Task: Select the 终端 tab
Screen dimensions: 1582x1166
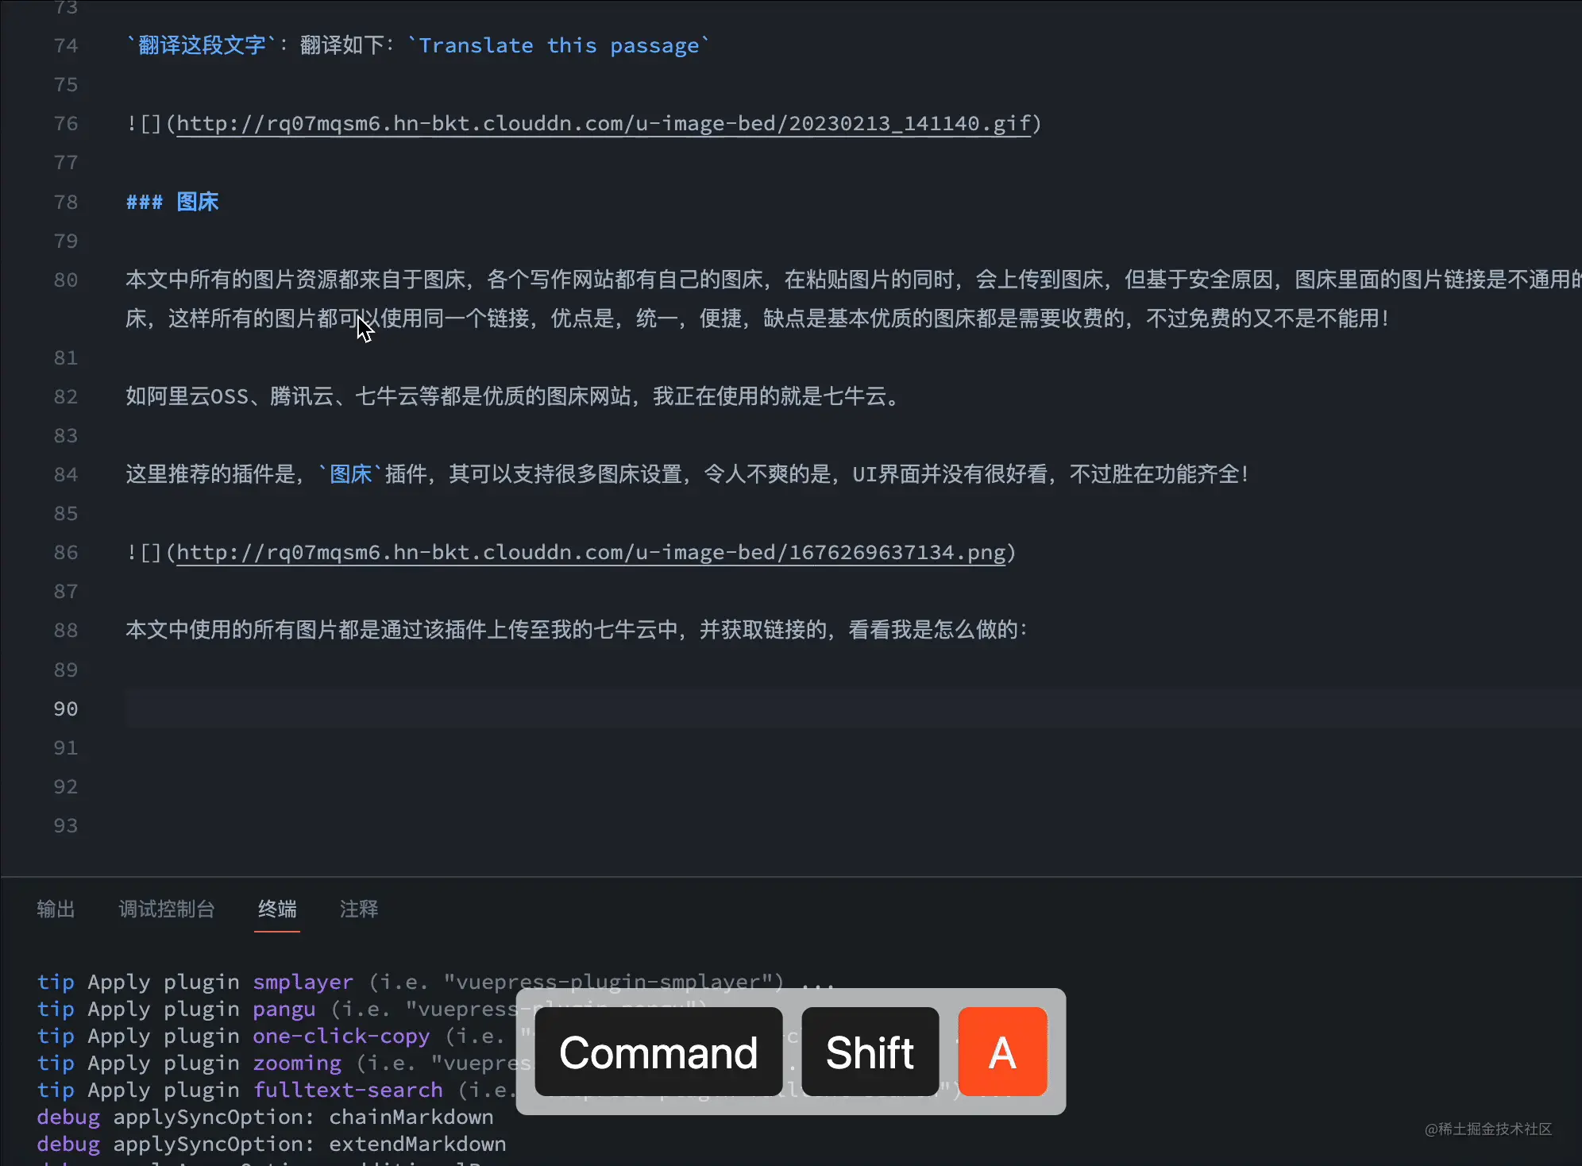Action: pyautogui.click(x=277, y=909)
